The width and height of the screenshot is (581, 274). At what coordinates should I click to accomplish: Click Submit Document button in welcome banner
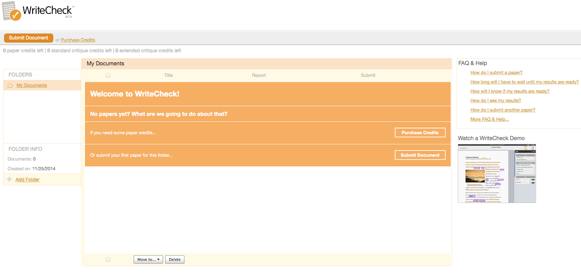(x=420, y=155)
